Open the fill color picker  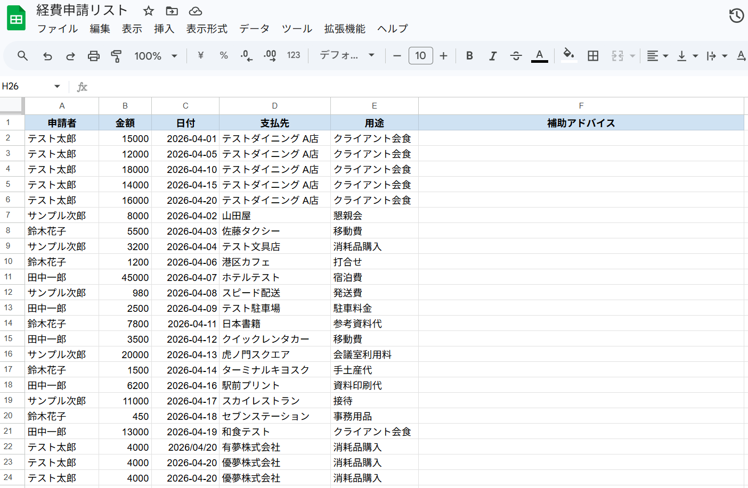pyautogui.click(x=569, y=55)
